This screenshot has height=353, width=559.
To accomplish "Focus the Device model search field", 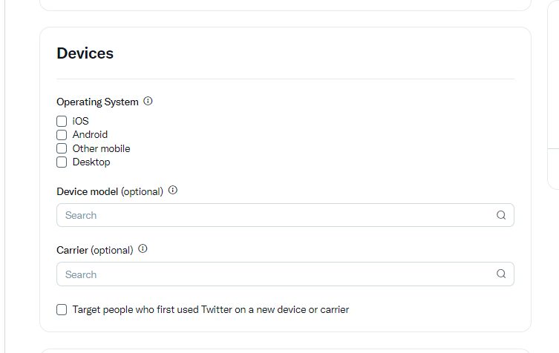I will (x=285, y=215).
